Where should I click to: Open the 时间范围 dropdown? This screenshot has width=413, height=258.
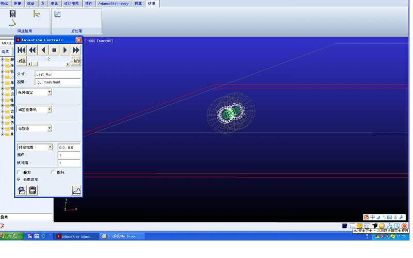coord(50,147)
